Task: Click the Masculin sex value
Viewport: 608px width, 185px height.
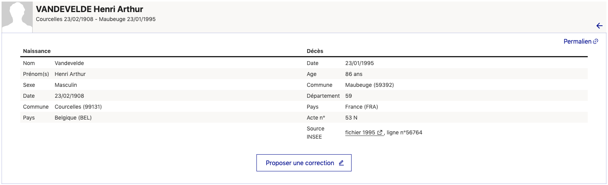Action: [66, 85]
